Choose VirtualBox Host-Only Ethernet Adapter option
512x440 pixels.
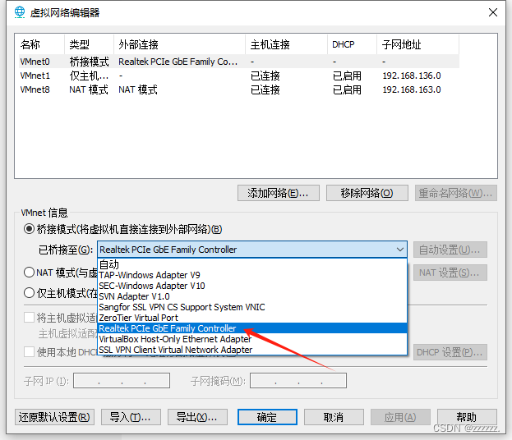pos(252,339)
